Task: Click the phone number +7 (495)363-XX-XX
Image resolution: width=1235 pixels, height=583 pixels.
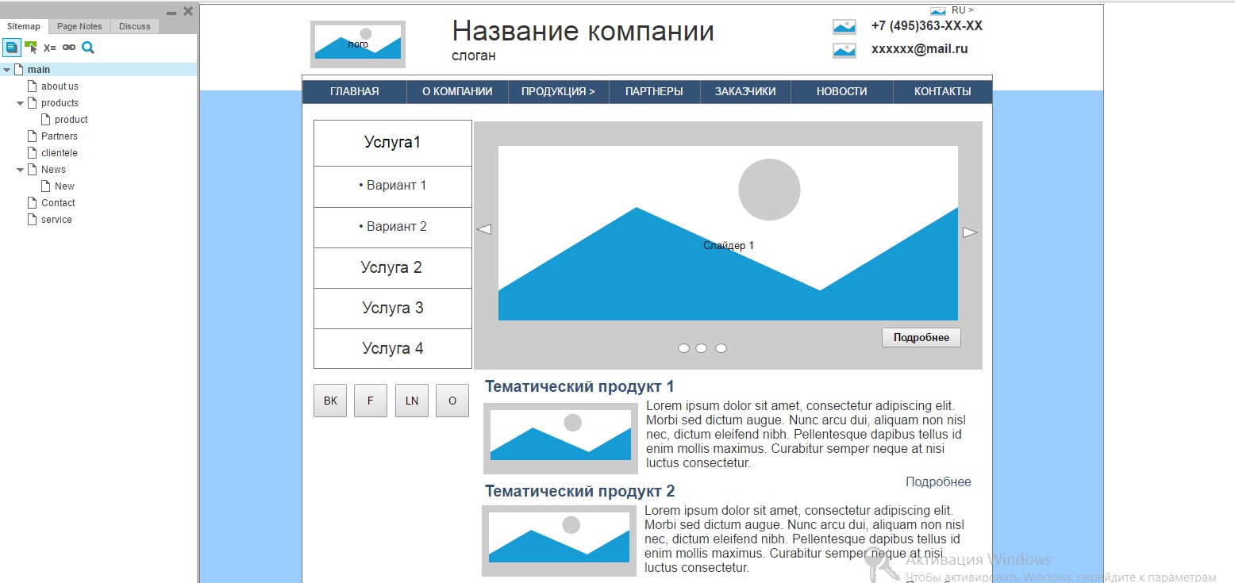Action: pos(927,25)
